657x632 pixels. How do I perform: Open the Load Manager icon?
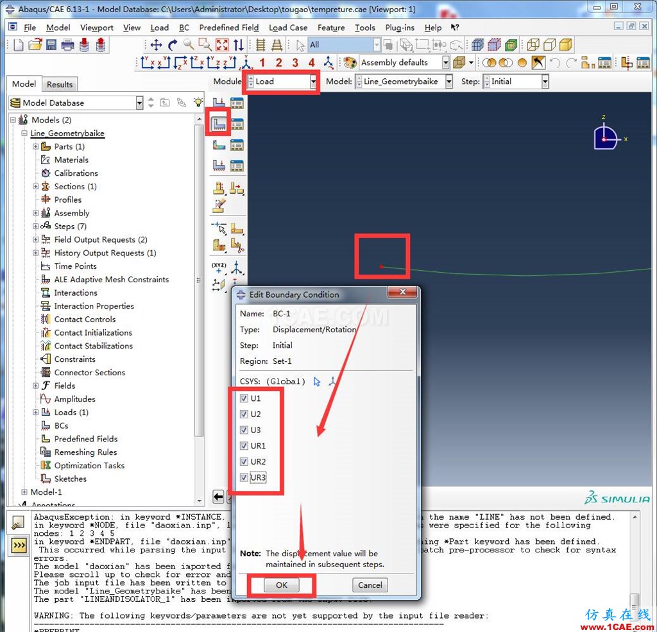237,102
